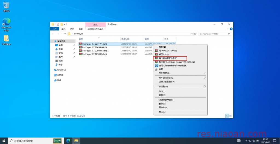This screenshot has width=280, height=144.
Task: Expand 授予访问权限(G) submenu
Action: (x=180, y=78)
